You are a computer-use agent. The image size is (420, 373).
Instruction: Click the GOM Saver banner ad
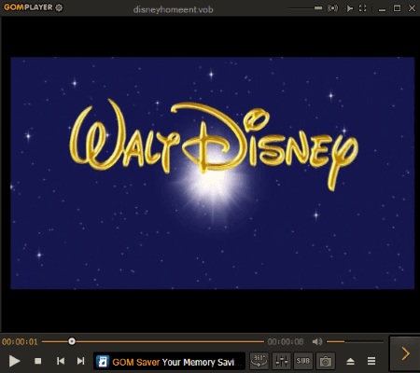169,361
